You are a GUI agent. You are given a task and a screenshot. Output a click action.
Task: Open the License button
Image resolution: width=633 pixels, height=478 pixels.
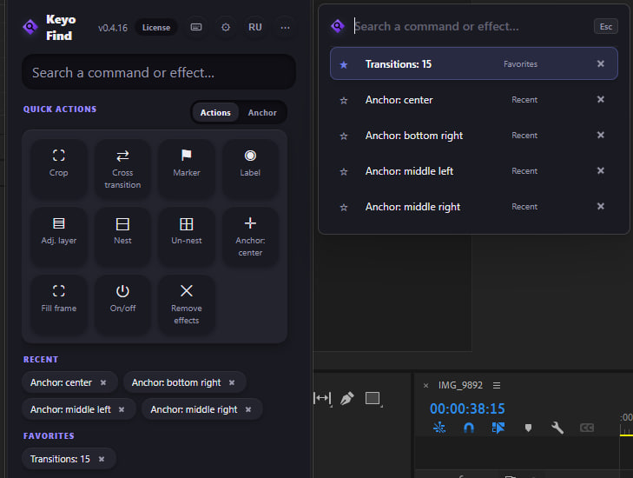click(x=156, y=28)
